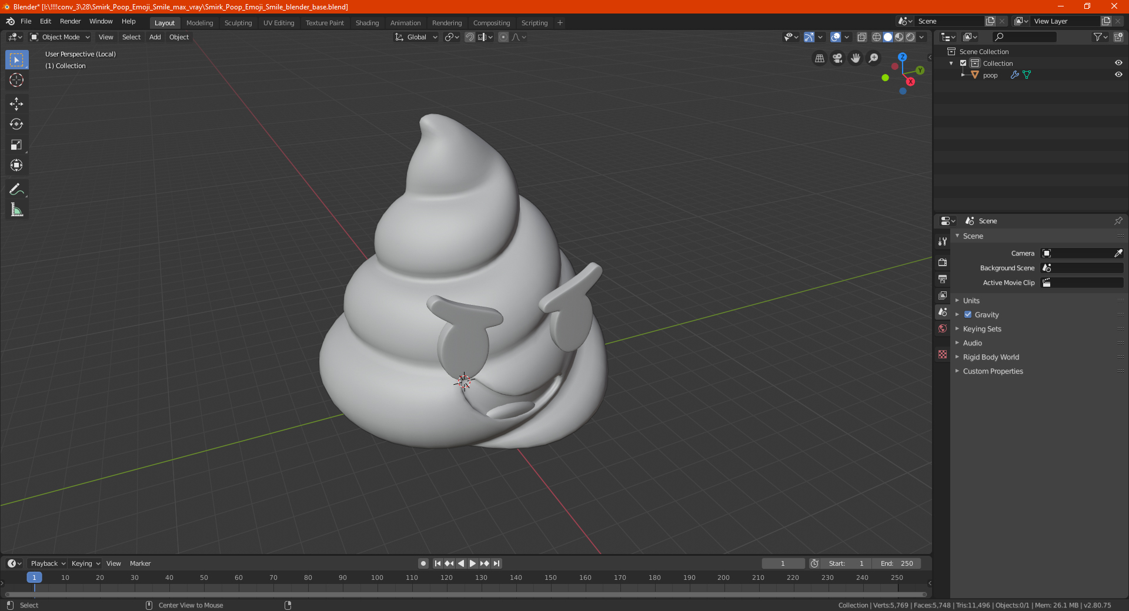Select the Annotate tool
The image size is (1129, 611).
pos(16,189)
